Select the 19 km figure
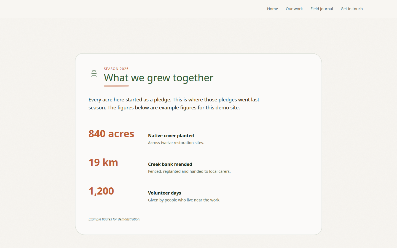Viewport: 397px width, 248px height. [x=103, y=162]
